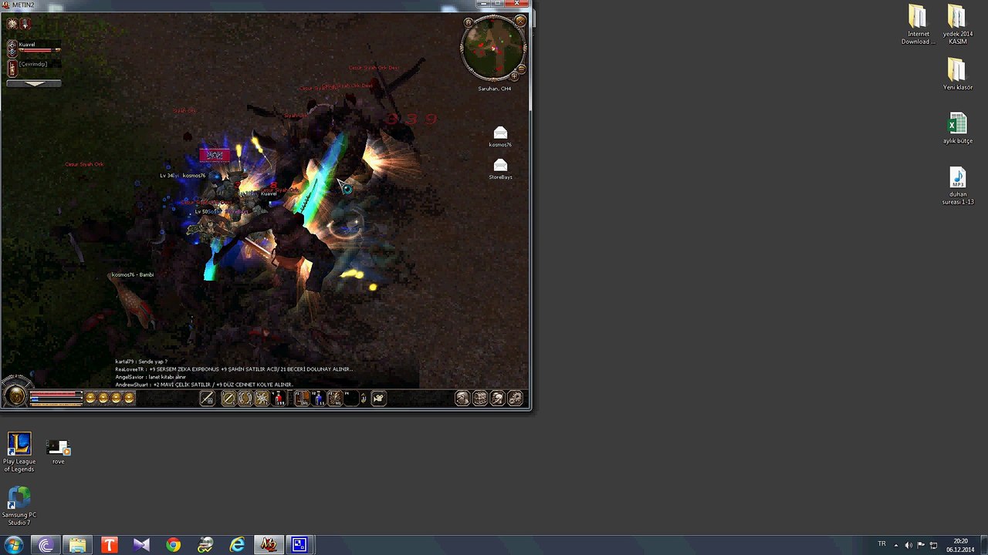Image resolution: width=988 pixels, height=555 pixels.
Task: Open File Explorer from the taskbar
Action: click(77, 545)
